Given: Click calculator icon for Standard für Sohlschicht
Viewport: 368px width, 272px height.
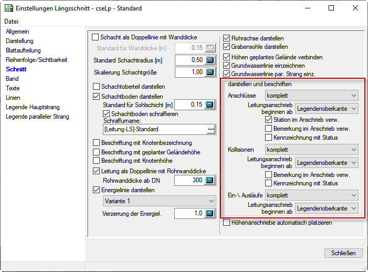Looking at the screenshot, I should coord(210,104).
